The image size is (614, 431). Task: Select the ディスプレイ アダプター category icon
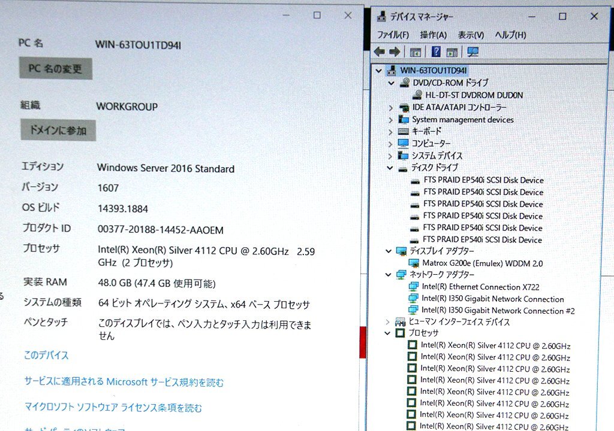401,251
